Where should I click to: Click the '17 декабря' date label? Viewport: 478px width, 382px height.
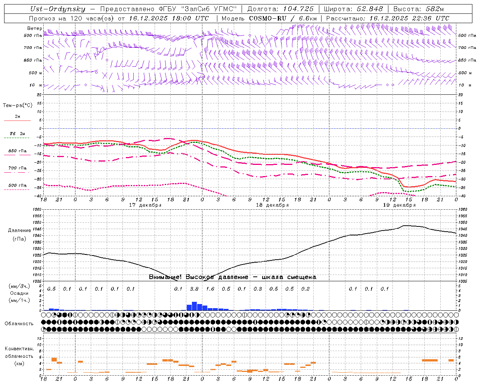[x=145, y=205]
